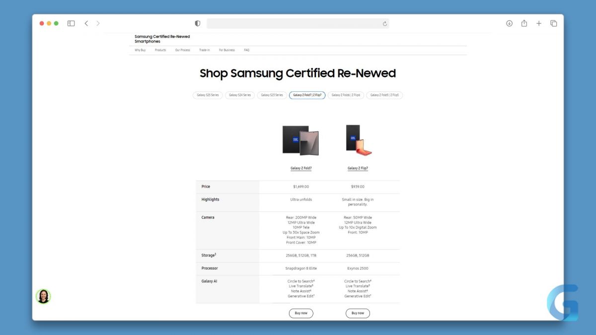
Task: Open the Why Buy menu item
Action: pos(140,50)
